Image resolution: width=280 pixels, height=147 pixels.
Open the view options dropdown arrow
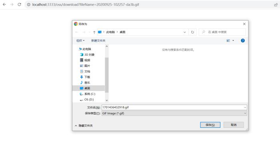233,40
